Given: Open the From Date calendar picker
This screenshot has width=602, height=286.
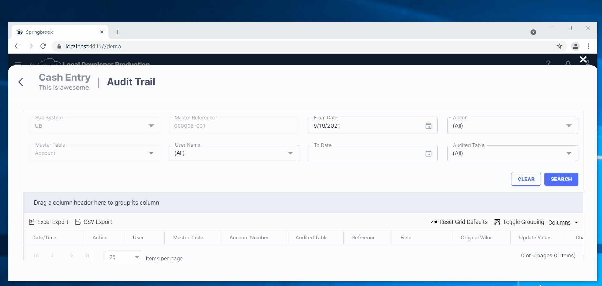Looking at the screenshot, I should click(428, 126).
